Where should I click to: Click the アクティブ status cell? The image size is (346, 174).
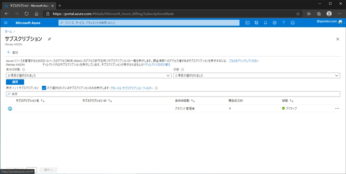pos(289,108)
